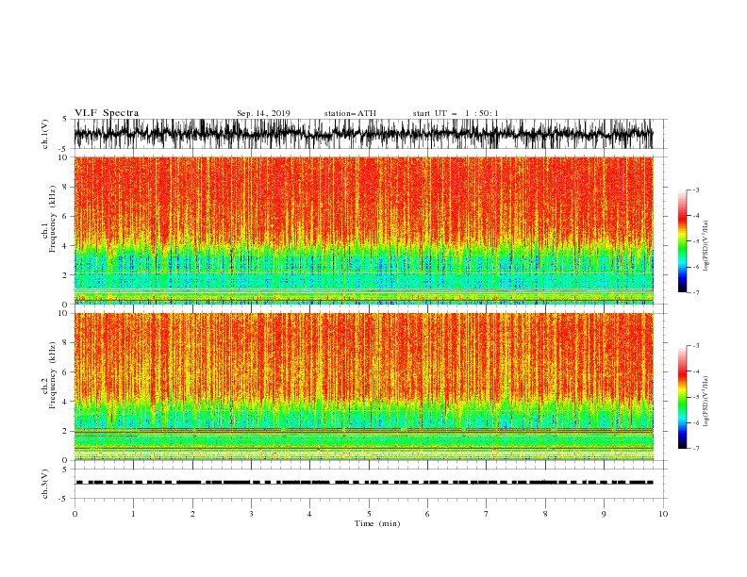Viewport: 747px width, 577px height.
Task: Click the "VLF Spectra" plot title
Action: [x=107, y=113]
